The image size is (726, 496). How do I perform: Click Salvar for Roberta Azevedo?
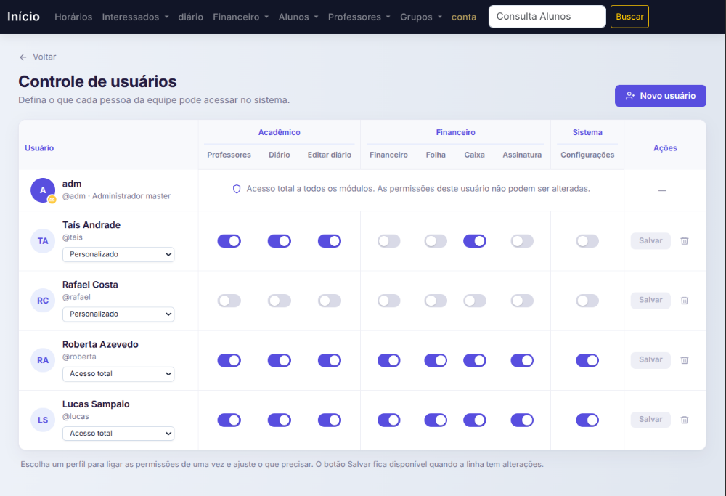point(650,360)
